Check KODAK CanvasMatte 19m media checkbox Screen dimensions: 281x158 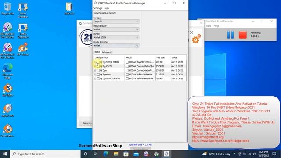coord(127,66)
